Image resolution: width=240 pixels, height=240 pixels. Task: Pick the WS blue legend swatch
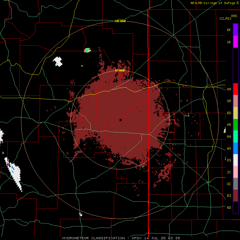235,148
